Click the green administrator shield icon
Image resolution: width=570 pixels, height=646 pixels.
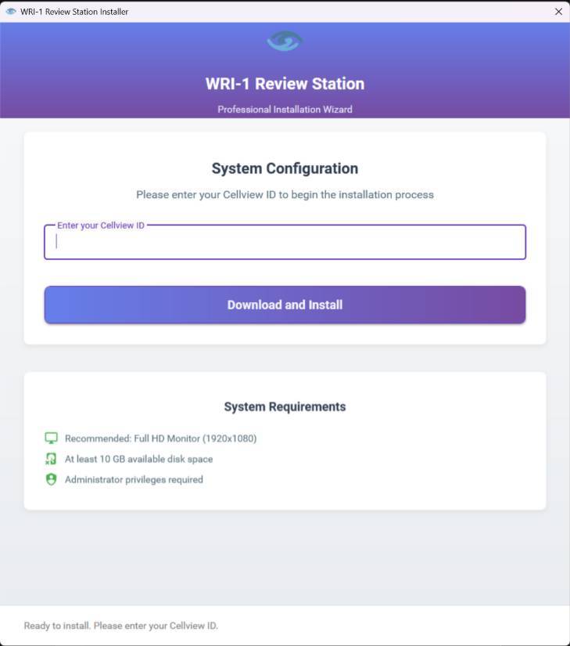click(52, 479)
